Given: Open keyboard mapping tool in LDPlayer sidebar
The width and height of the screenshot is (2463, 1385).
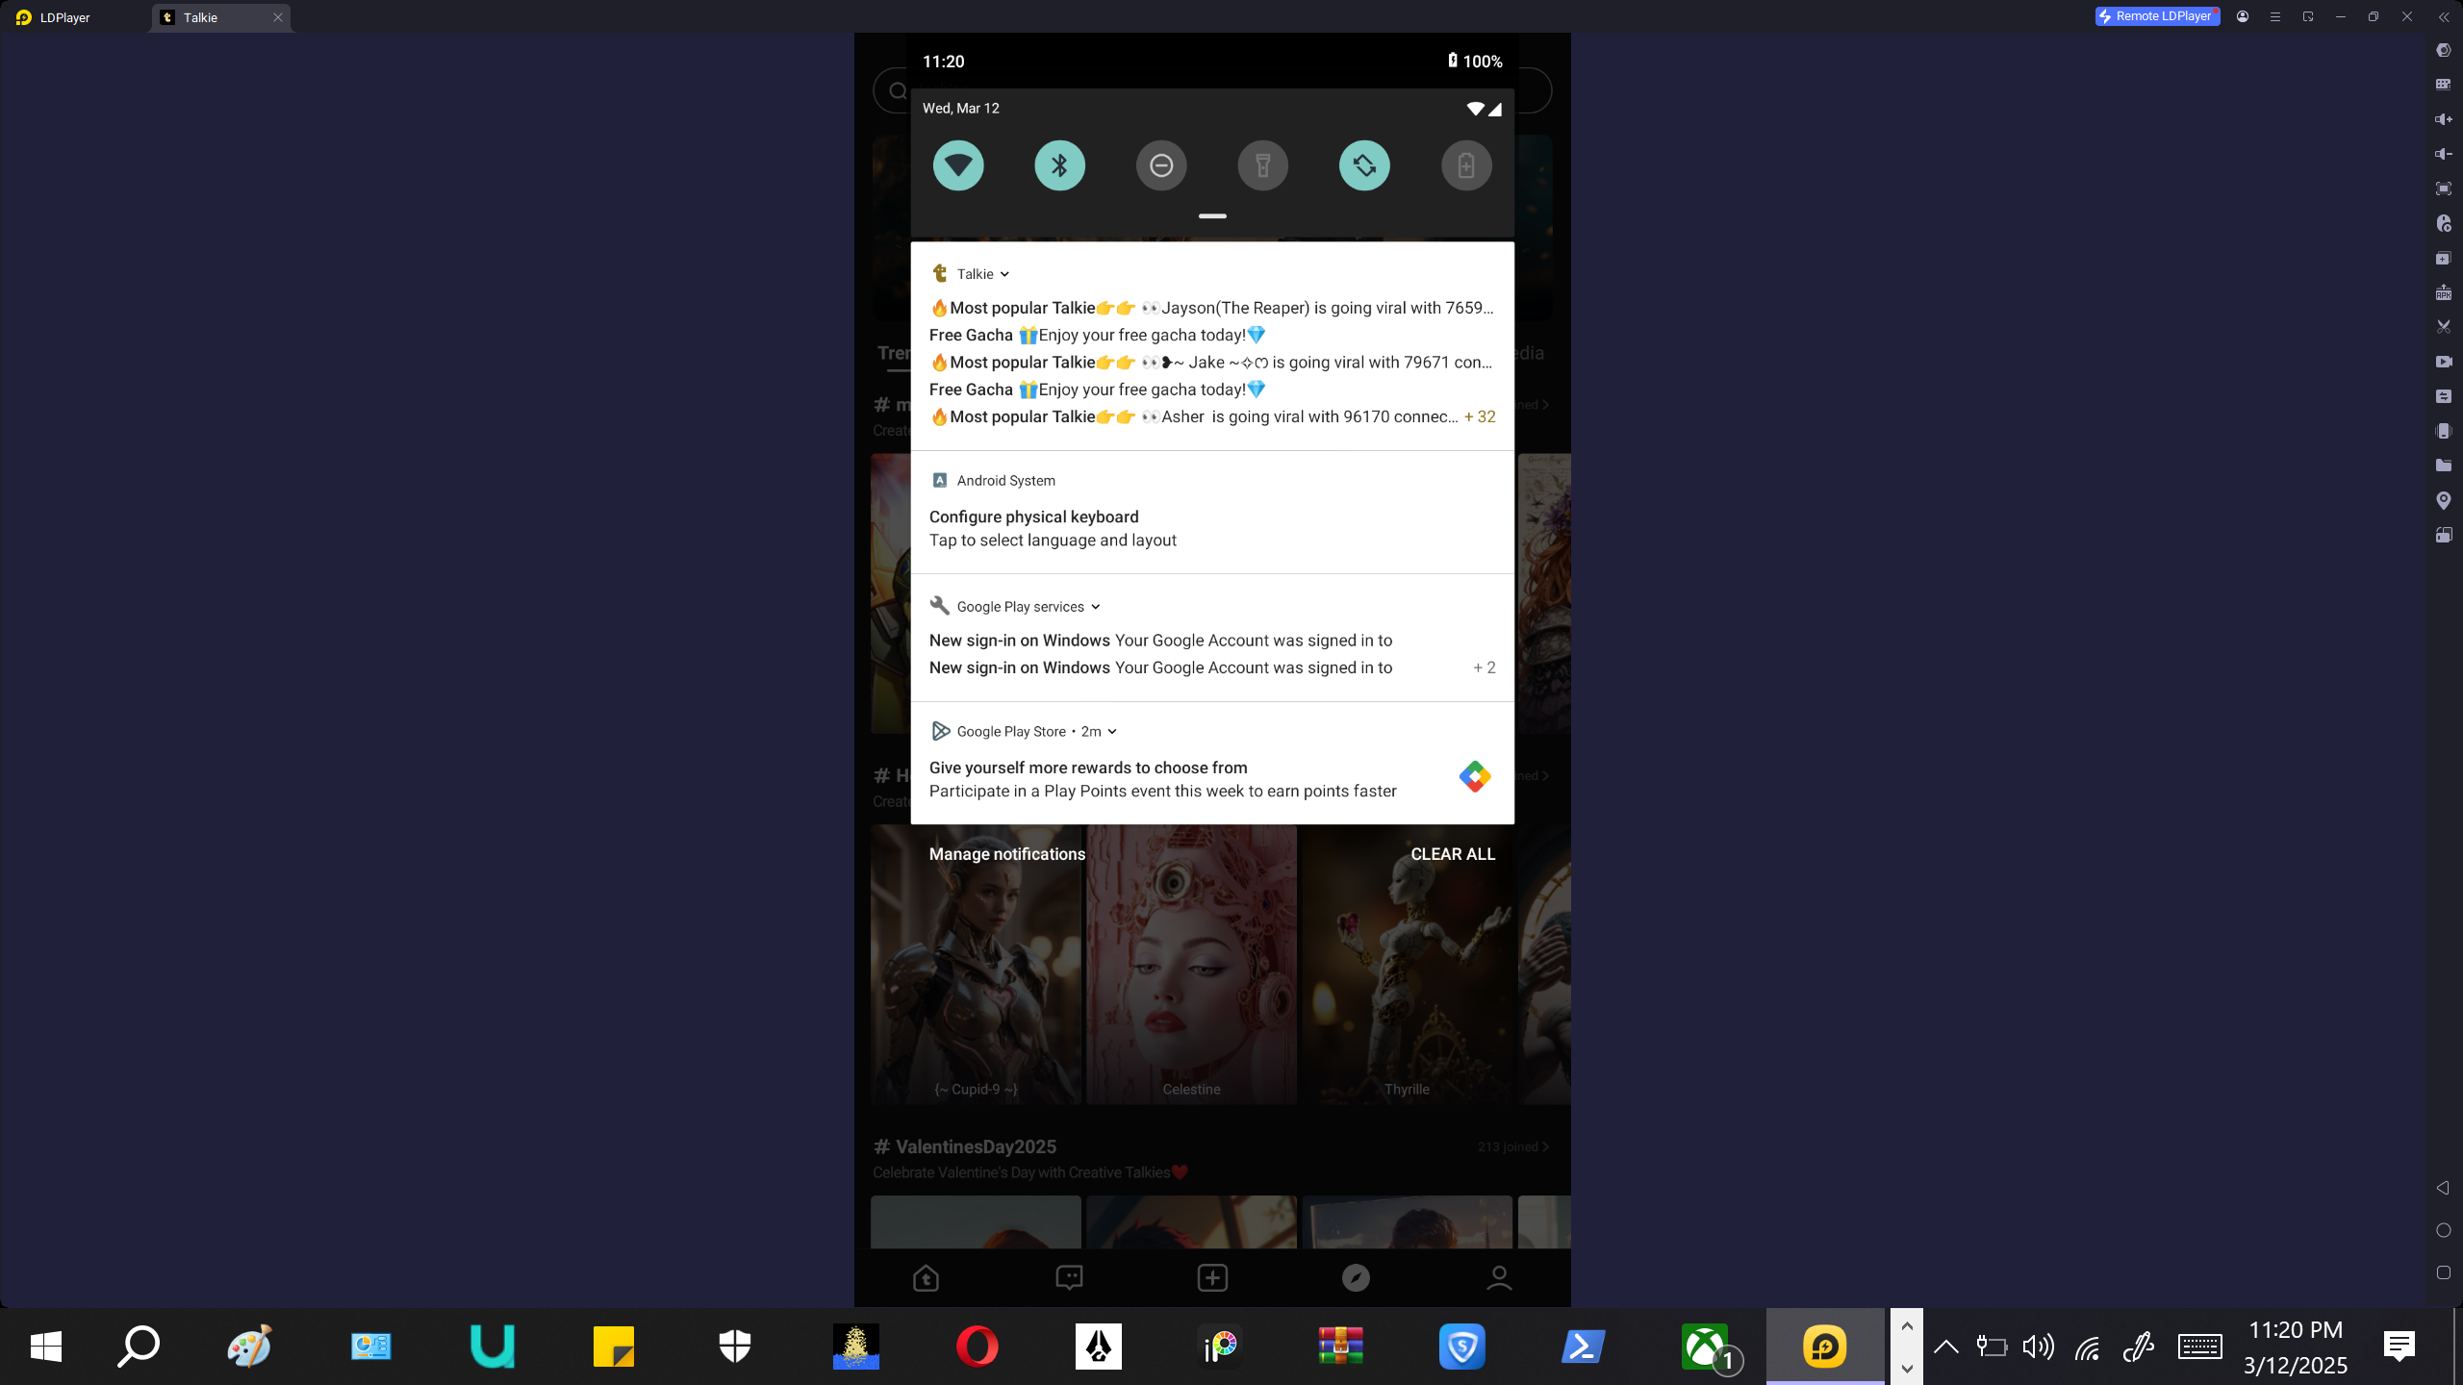Looking at the screenshot, I should click(2443, 85).
